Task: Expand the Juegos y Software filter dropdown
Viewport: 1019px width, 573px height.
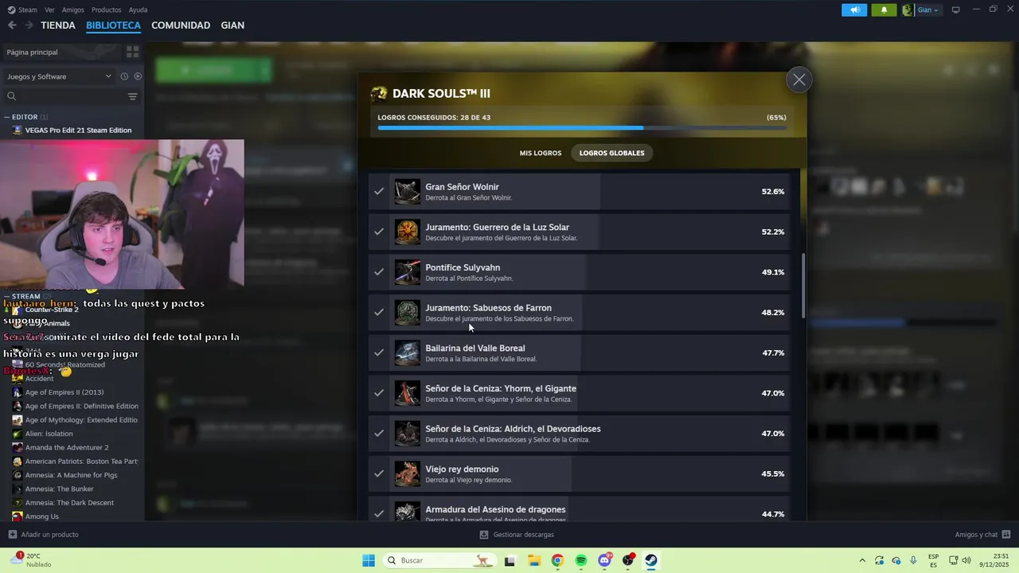Action: click(x=59, y=76)
